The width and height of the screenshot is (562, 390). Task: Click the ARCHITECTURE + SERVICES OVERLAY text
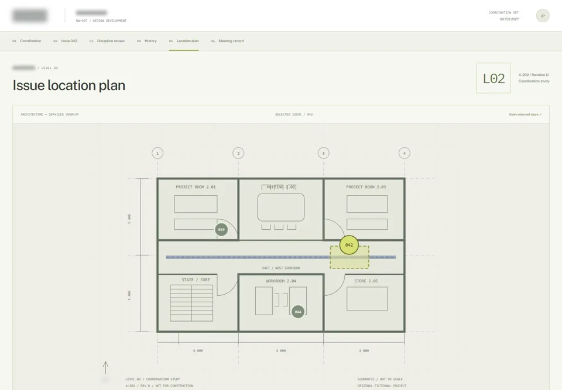click(x=50, y=115)
